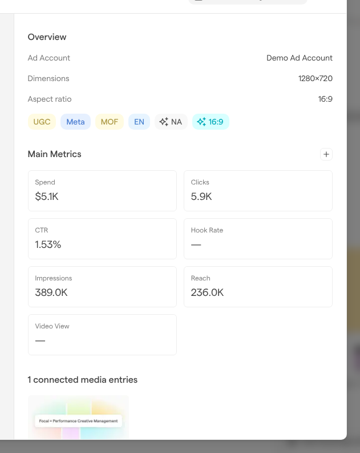Click the 'Aspect ratio' label
This screenshot has width=360, height=453.
[x=50, y=99]
